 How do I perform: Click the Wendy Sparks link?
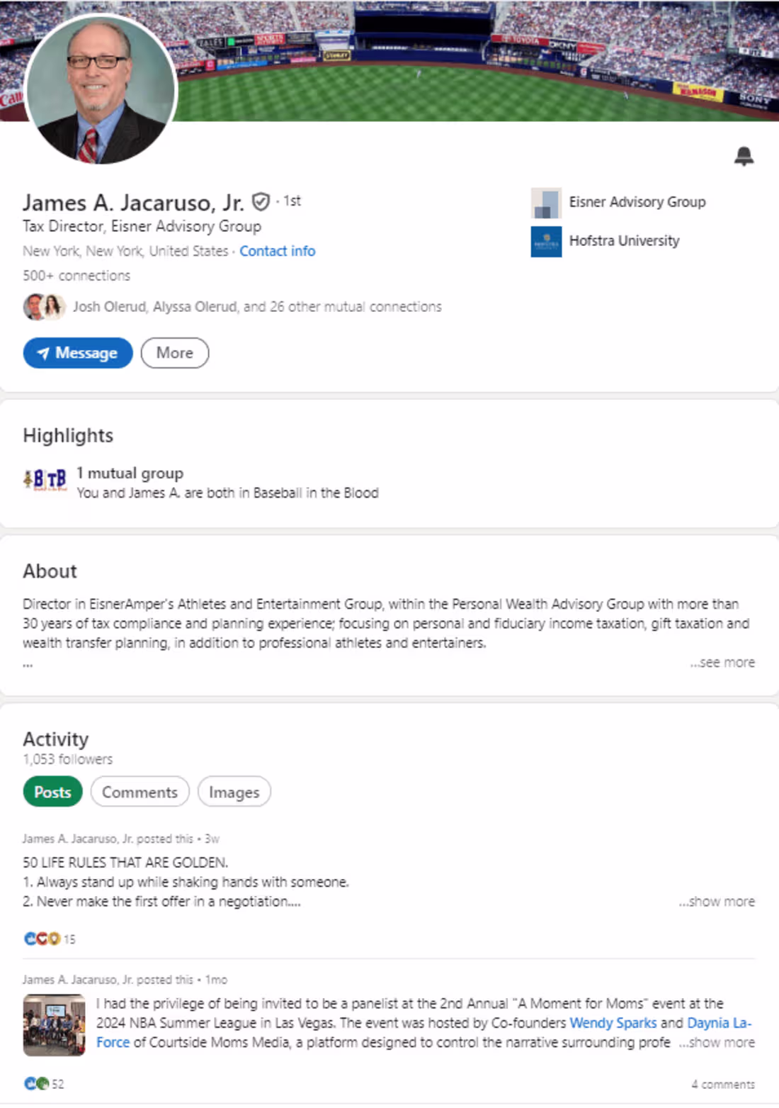[x=613, y=1022]
